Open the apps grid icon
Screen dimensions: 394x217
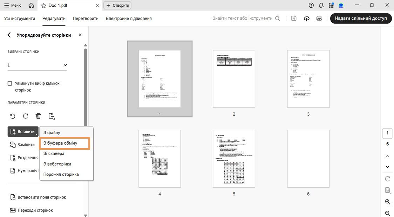[x=331, y=5]
